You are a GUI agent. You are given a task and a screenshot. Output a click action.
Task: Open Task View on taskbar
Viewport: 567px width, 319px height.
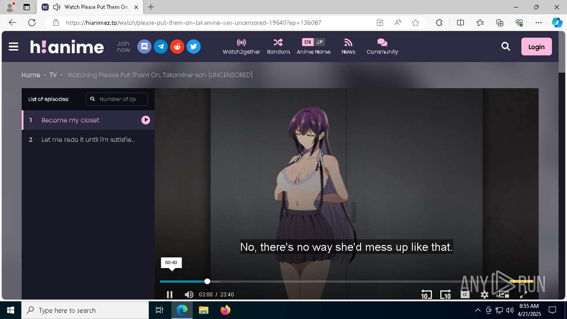[x=159, y=310]
